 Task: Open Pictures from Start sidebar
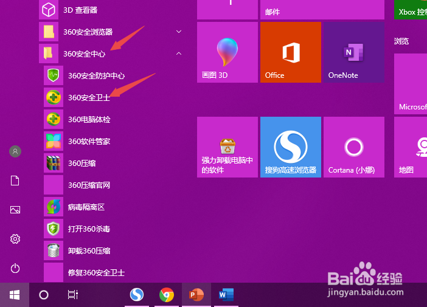(15, 210)
